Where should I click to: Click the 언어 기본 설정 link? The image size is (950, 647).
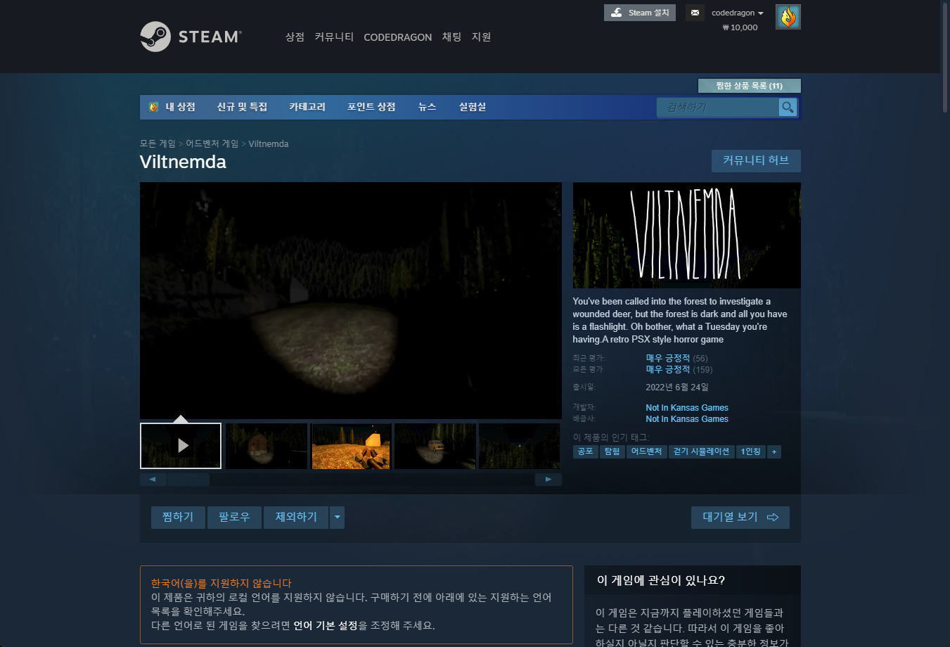pyautogui.click(x=326, y=625)
